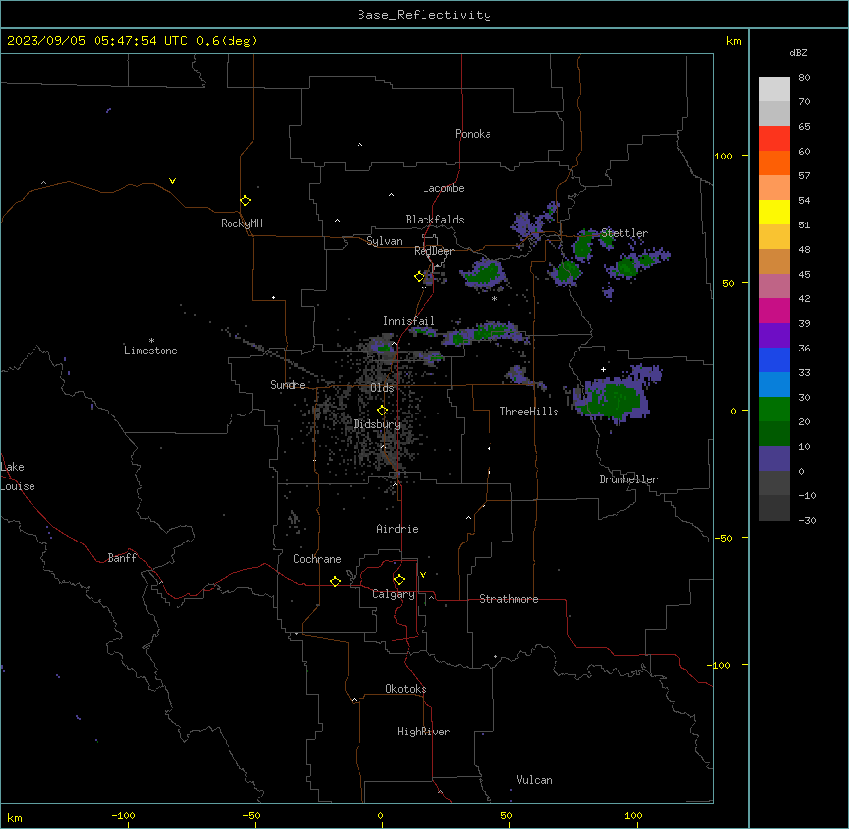The height and width of the screenshot is (829, 849).
Task: Click the -100 tick on the horizontal axis
Action: [x=123, y=816]
